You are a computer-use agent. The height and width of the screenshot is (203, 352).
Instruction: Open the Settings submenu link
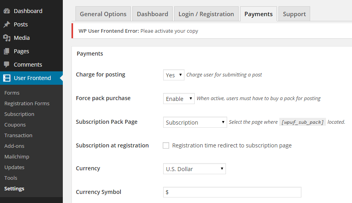[14, 189]
